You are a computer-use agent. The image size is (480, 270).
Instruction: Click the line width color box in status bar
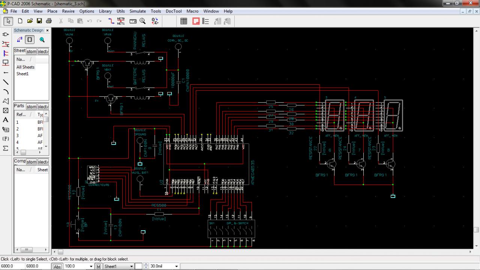tap(139, 266)
